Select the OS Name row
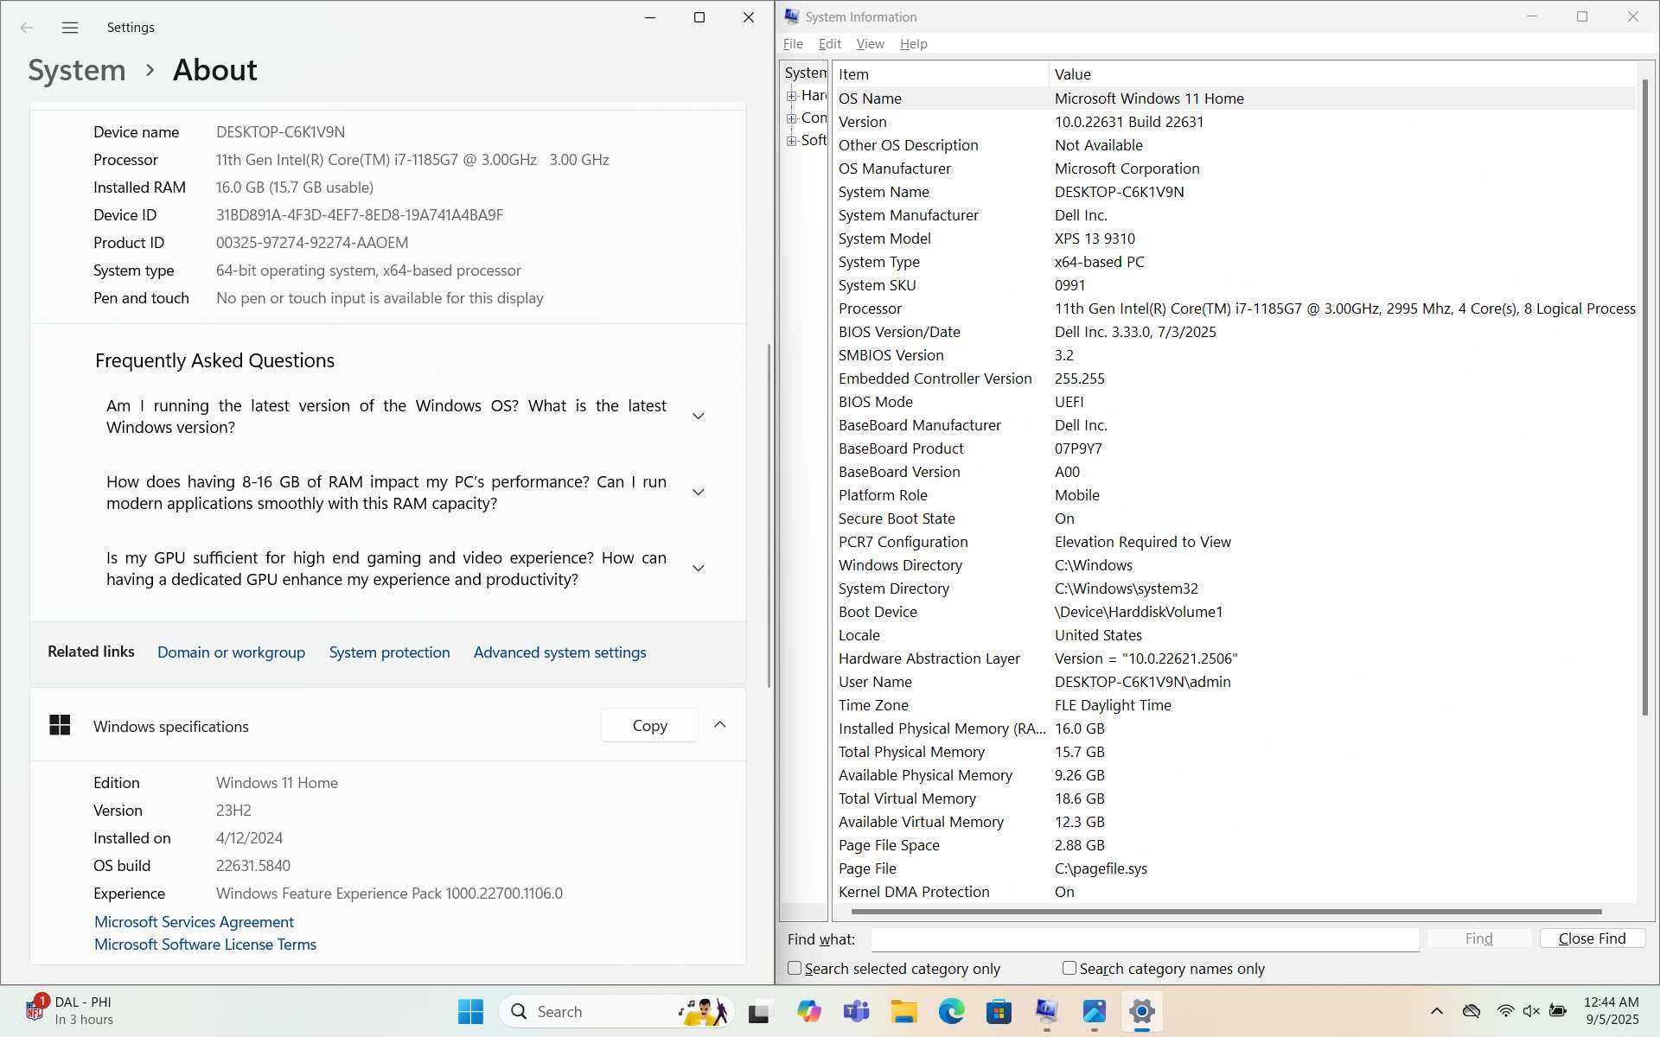The width and height of the screenshot is (1660, 1037). (1235, 99)
